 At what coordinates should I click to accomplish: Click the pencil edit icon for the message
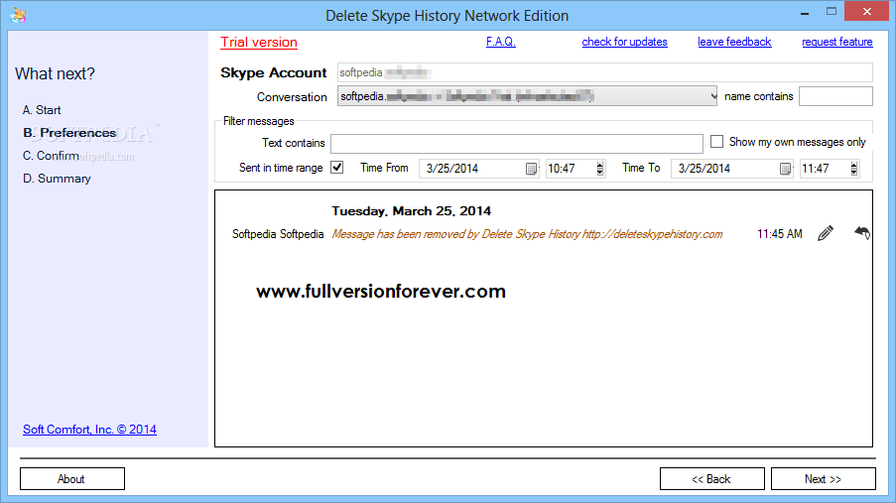[x=826, y=233]
